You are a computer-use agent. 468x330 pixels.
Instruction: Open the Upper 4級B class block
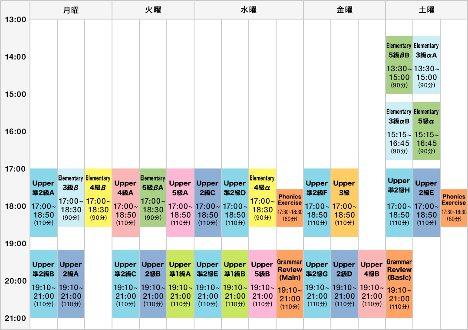pyautogui.click(x=372, y=284)
